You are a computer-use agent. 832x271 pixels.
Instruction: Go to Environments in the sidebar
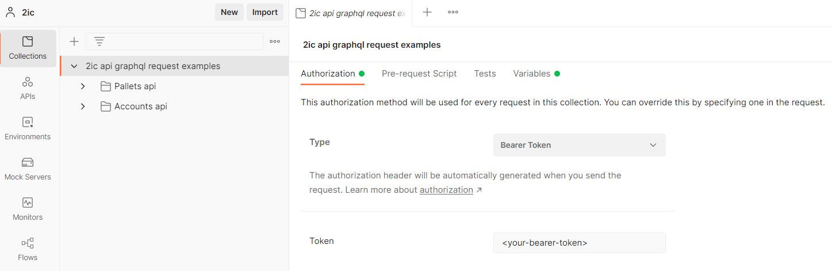28,128
